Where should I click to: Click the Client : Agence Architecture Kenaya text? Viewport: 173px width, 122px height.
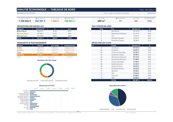point(116,13)
